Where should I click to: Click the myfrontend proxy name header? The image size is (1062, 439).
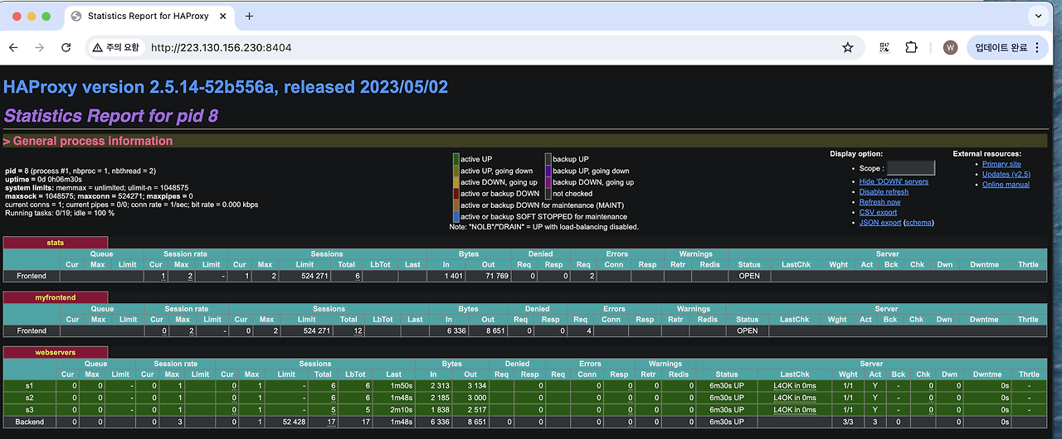point(55,297)
